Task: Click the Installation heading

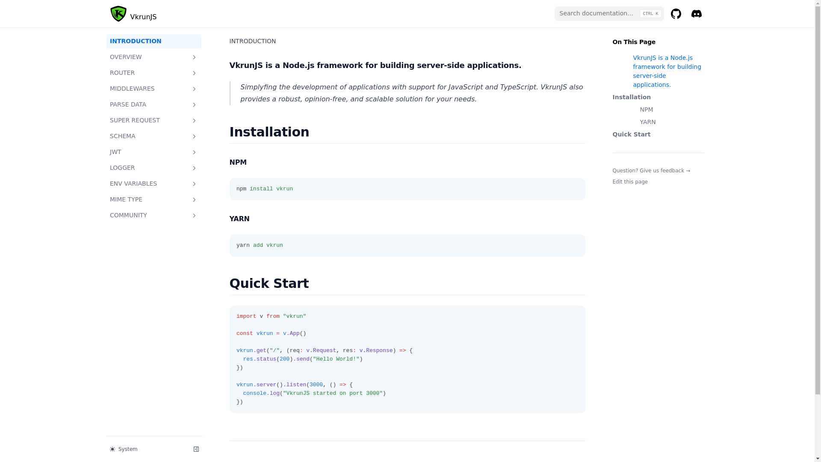Action: click(269, 132)
